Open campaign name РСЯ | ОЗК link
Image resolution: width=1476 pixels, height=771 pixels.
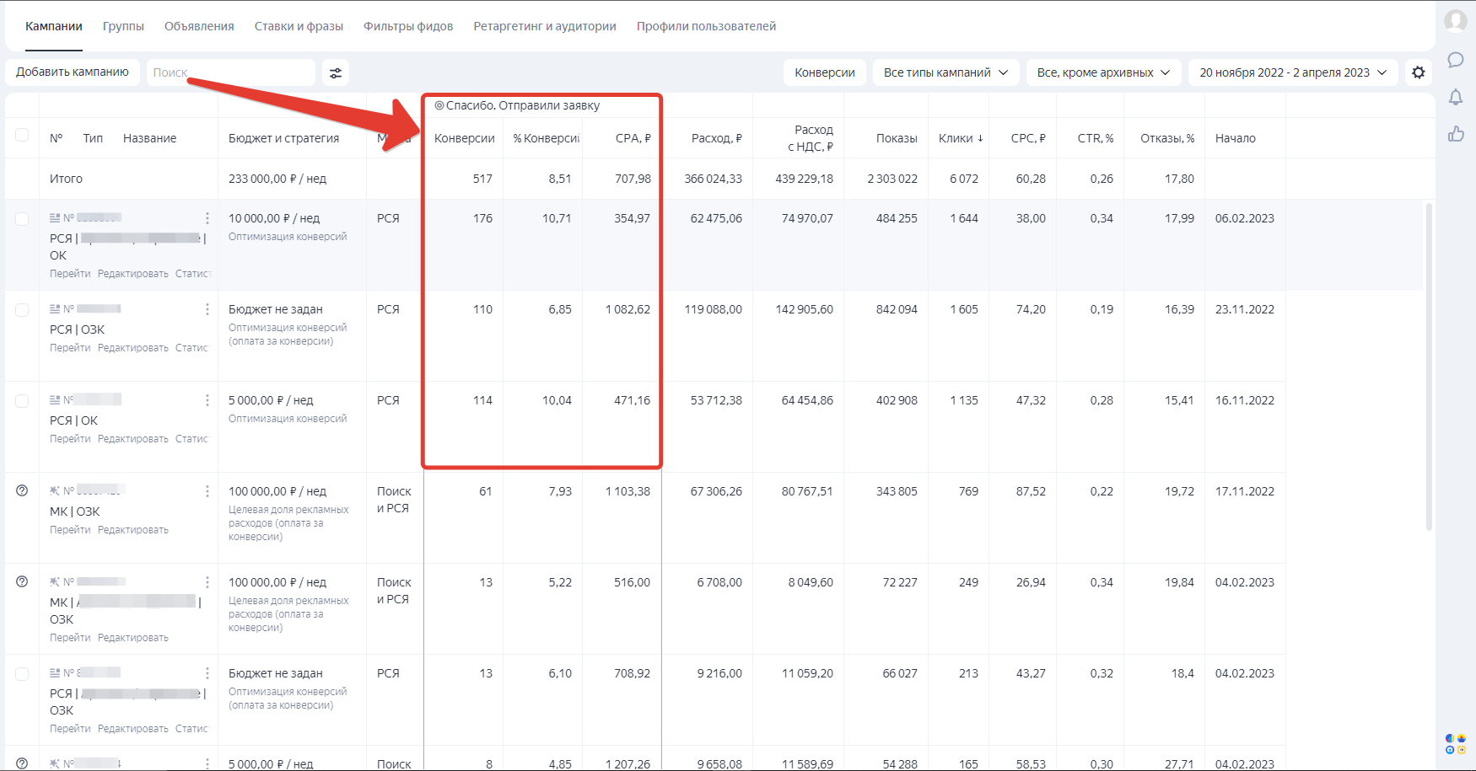[x=78, y=329]
